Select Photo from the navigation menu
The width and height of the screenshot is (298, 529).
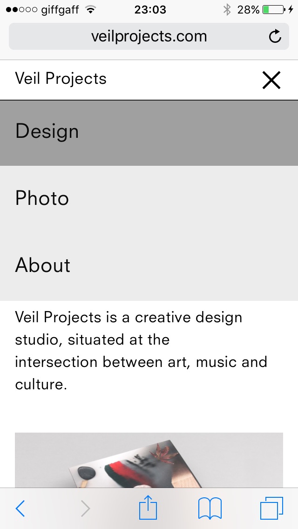[42, 198]
